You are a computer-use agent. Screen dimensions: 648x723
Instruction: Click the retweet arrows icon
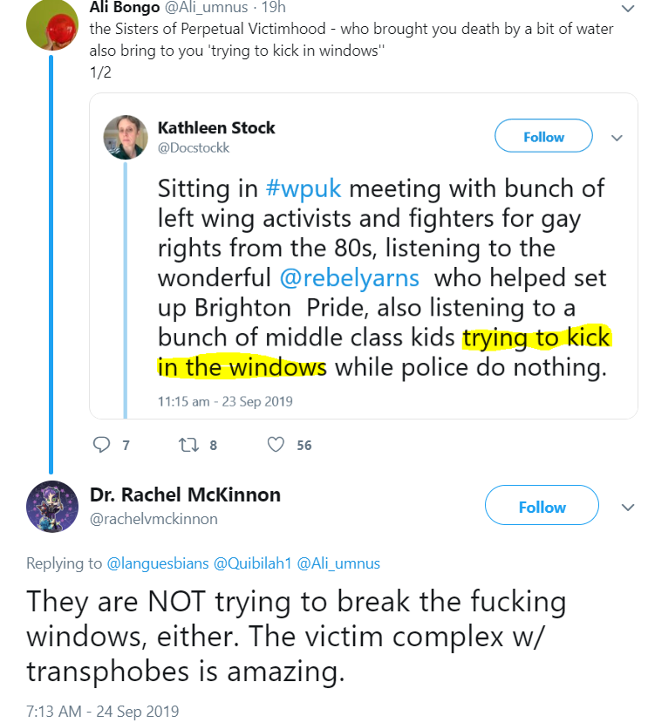pos(188,445)
